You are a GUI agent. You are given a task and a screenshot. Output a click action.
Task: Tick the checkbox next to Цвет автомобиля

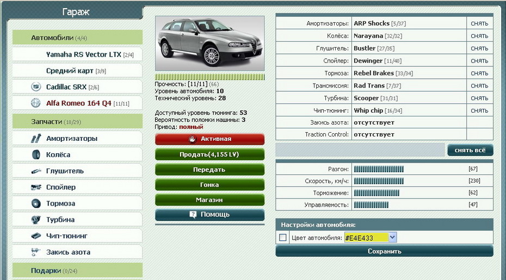[x=283, y=238]
